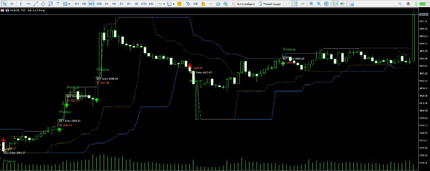Open the MQL5 Market shopping bag
430x171 pixels.
(x=203, y=4)
